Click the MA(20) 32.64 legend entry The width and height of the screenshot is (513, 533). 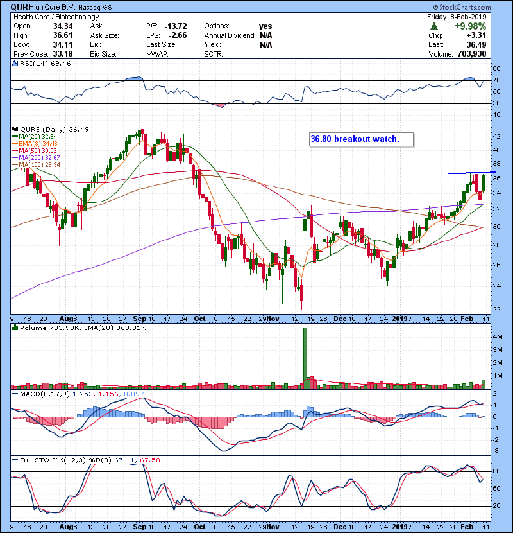pos(35,136)
